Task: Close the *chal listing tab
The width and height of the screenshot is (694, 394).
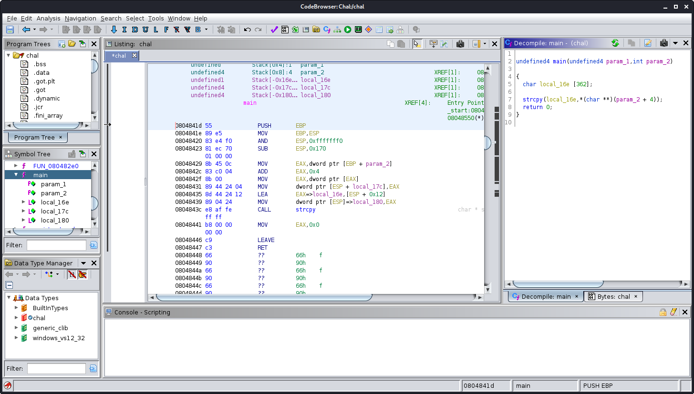Action: pos(135,56)
